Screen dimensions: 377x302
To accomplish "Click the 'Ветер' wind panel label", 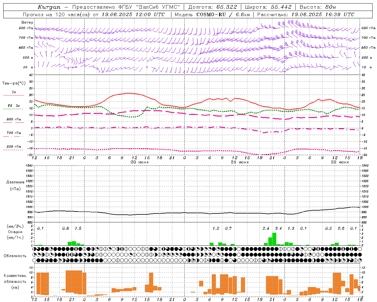I will [x=27, y=22].
